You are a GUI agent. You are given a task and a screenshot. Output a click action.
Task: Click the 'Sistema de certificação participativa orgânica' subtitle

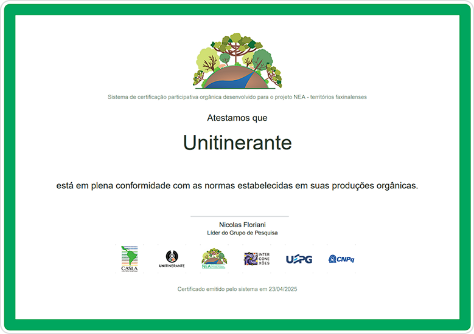tap(237, 97)
